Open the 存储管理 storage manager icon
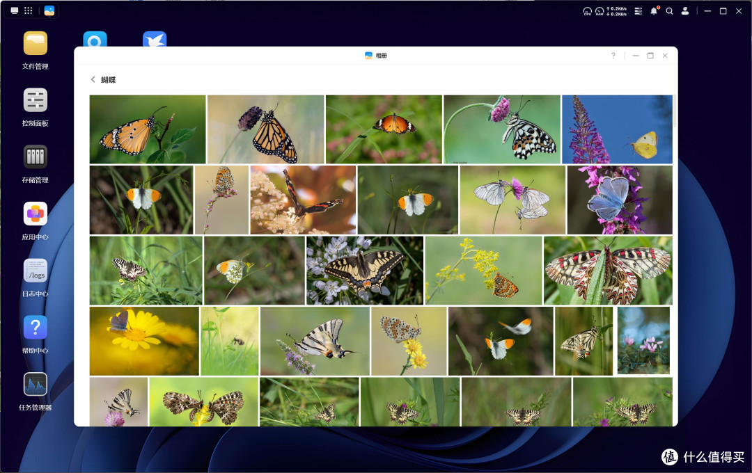The width and height of the screenshot is (752, 473). (x=35, y=157)
